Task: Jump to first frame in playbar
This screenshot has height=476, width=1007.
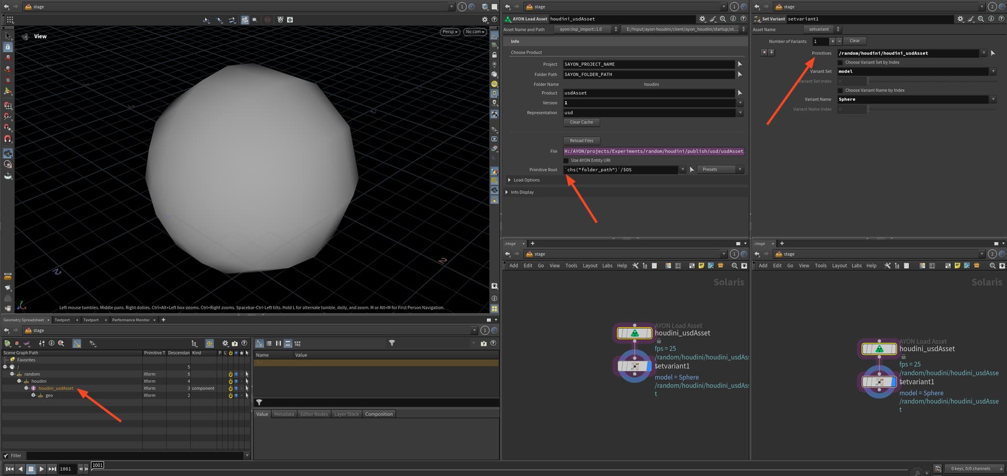Action: 9,469
